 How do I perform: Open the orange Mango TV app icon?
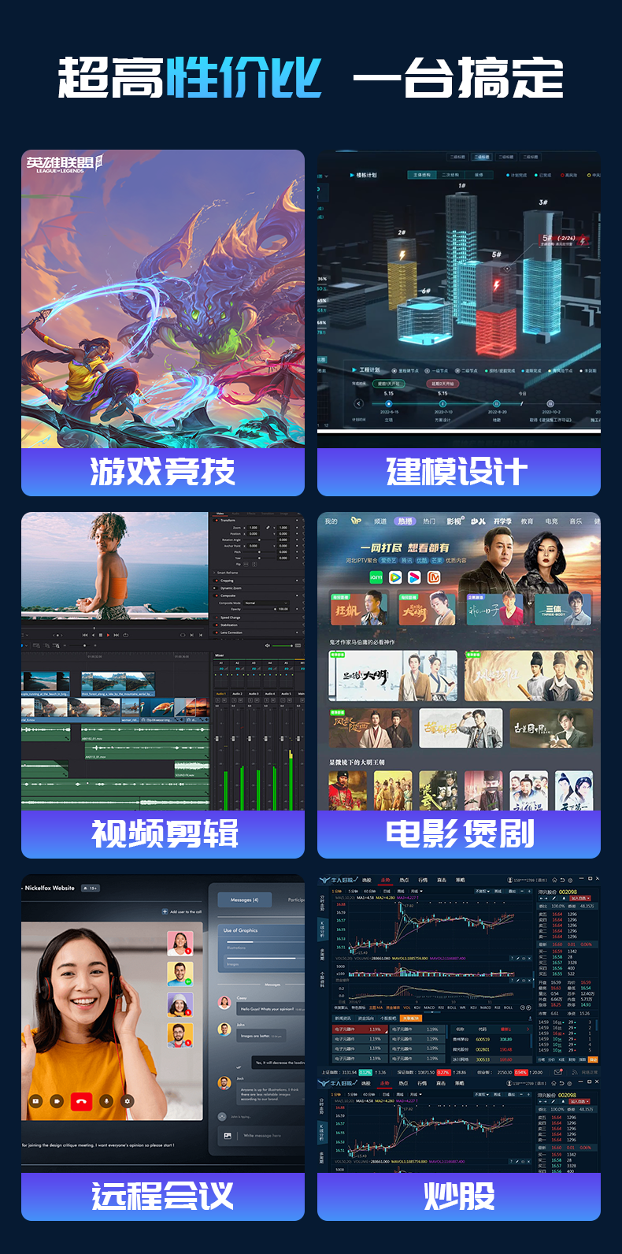tap(434, 577)
